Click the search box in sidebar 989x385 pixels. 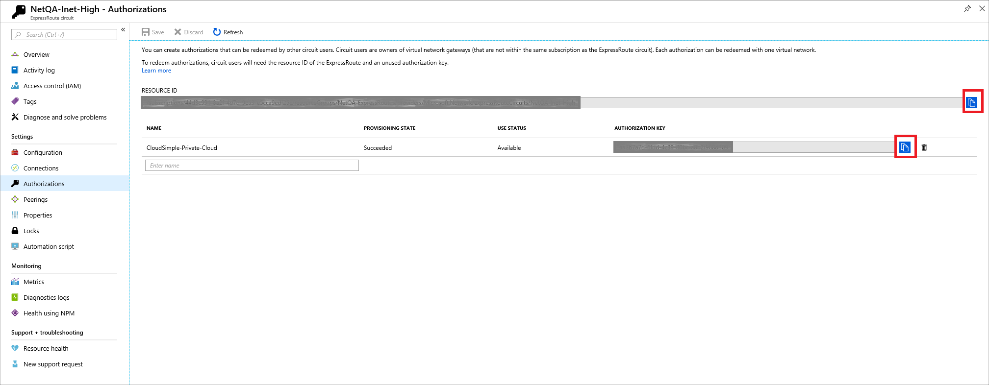tap(64, 34)
